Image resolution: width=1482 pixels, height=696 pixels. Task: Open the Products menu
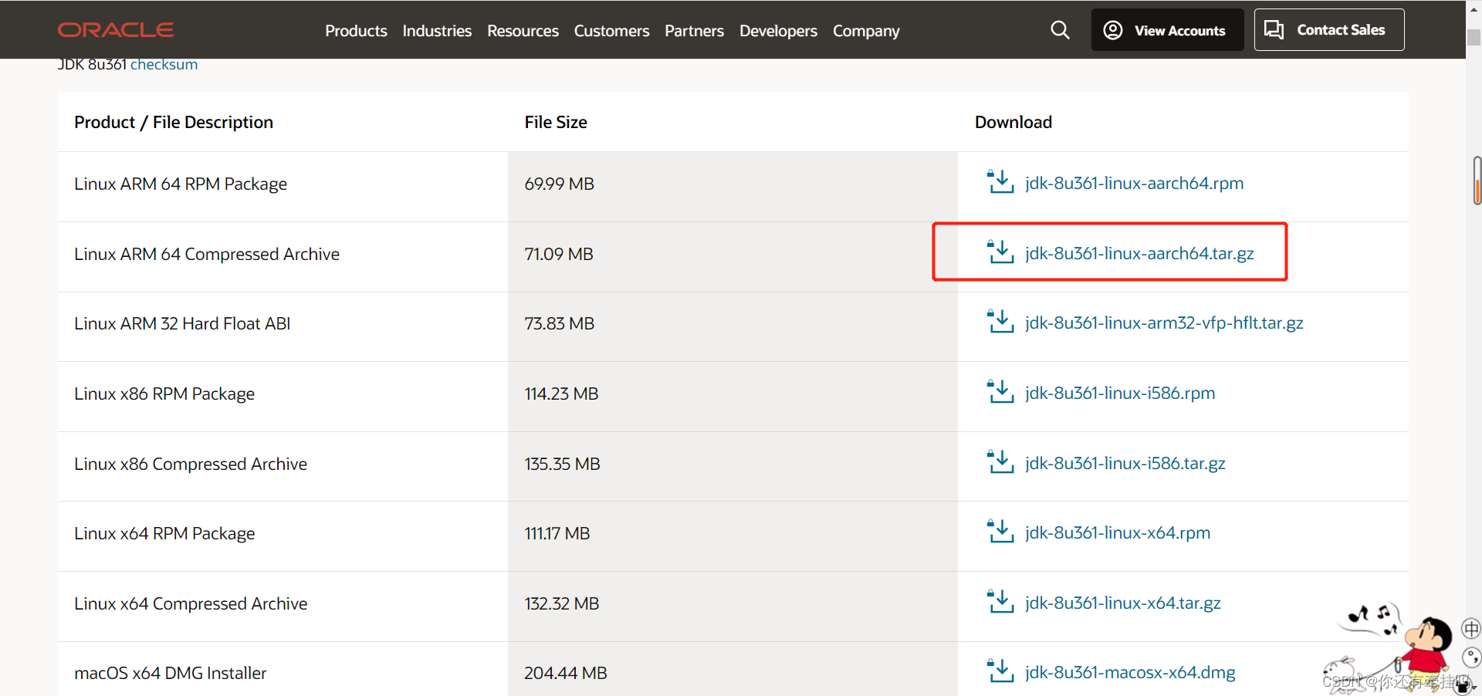point(356,31)
